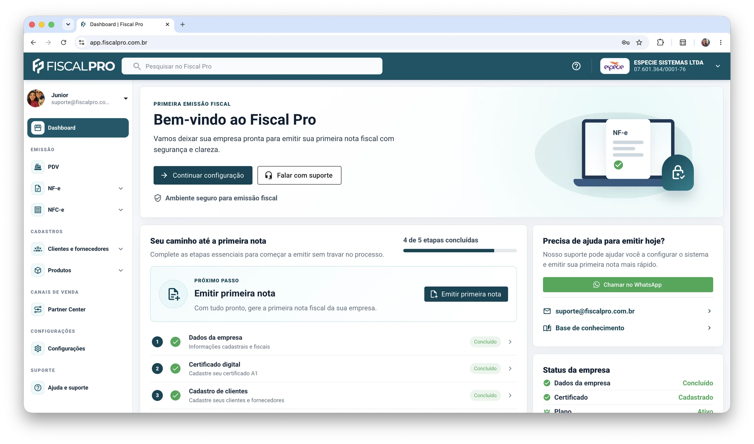Click the Pesquisar no Fiscal Pro search field

click(252, 66)
